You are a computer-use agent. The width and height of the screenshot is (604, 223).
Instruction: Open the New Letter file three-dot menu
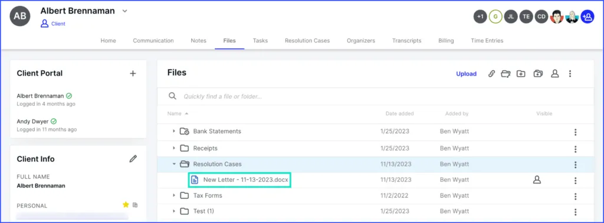click(576, 181)
